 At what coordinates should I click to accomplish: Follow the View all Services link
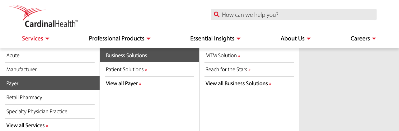click(x=27, y=125)
